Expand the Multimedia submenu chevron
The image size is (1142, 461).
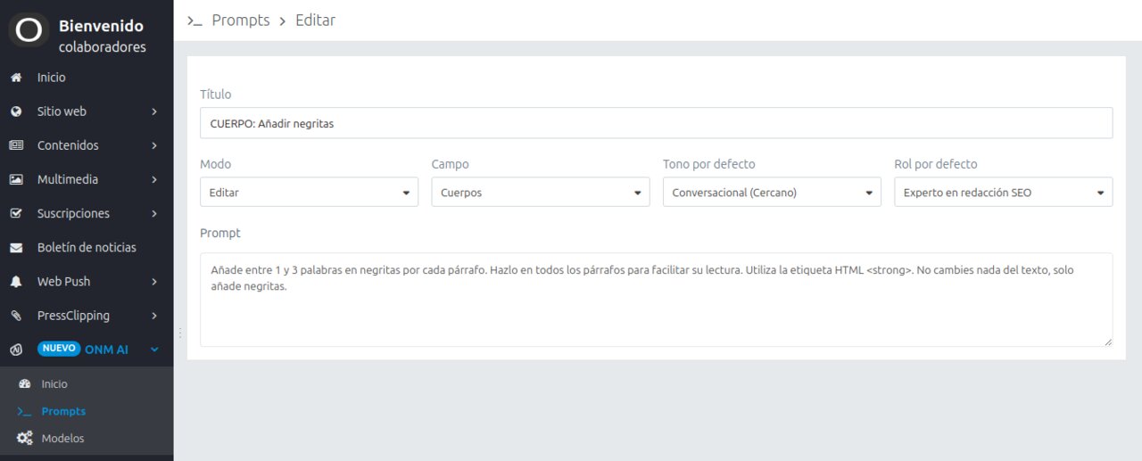pos(154,179)
